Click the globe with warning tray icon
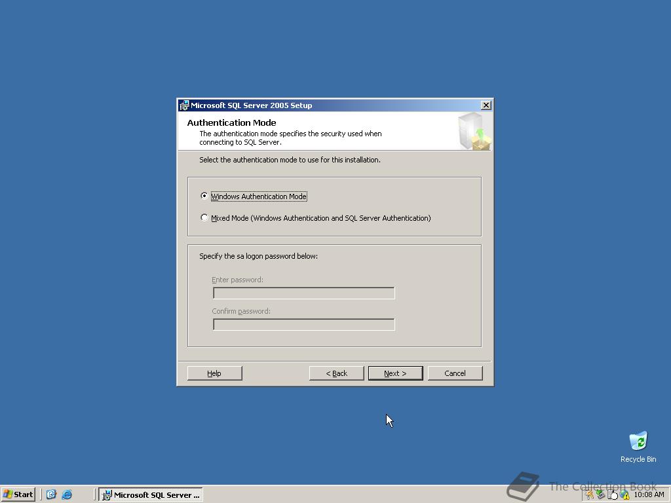 click(624, 495)
